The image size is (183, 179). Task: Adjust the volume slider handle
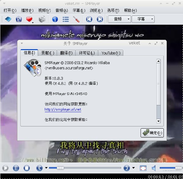[178, 168]
